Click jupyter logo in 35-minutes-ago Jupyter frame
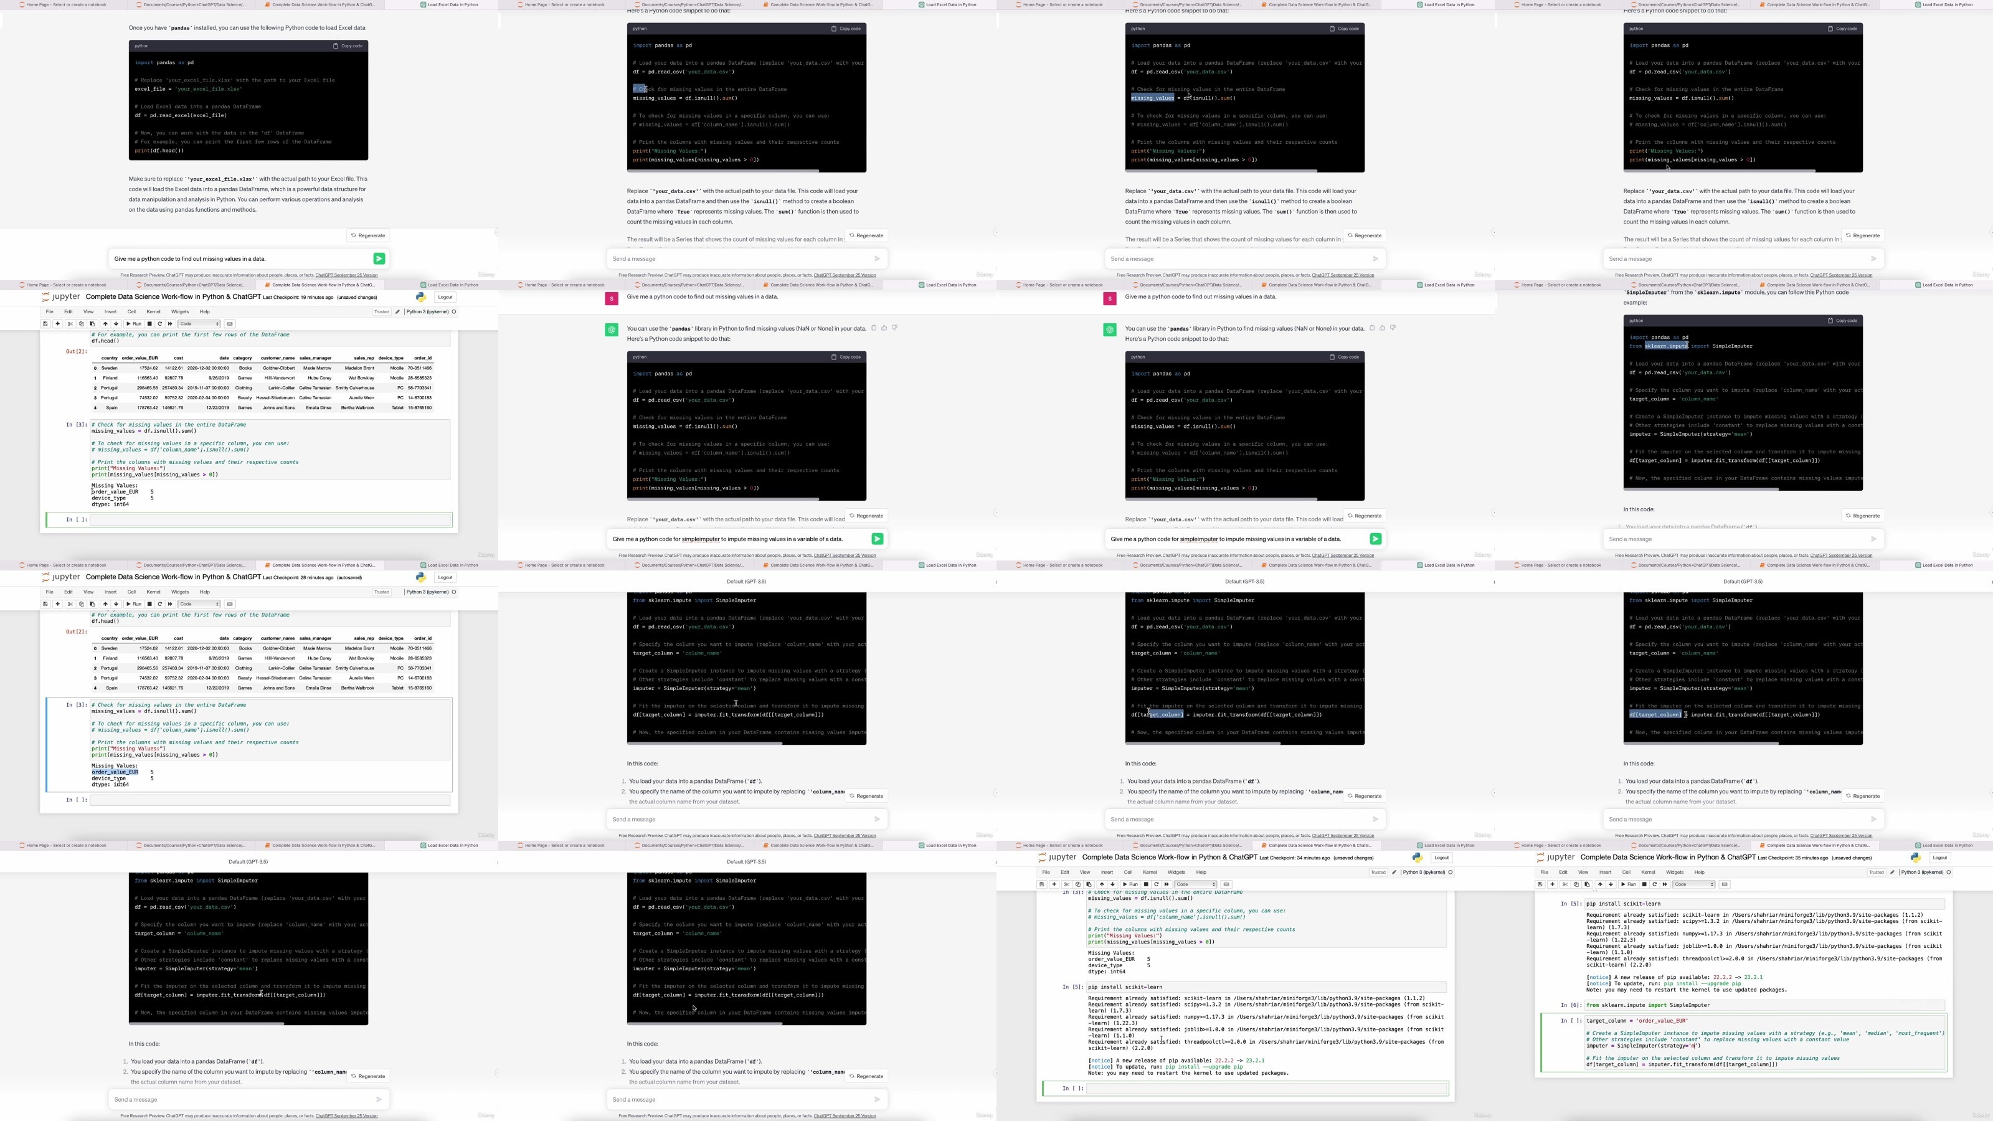Viewport: 1993px width, 1121px height. 1556,857
